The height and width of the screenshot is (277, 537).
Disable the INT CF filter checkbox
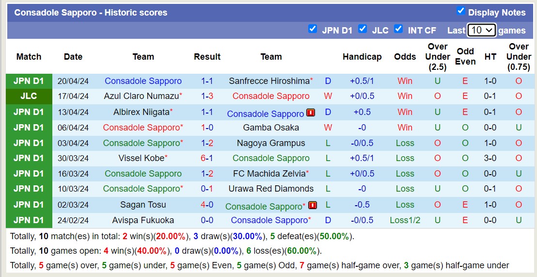click(x=398, y=29)
